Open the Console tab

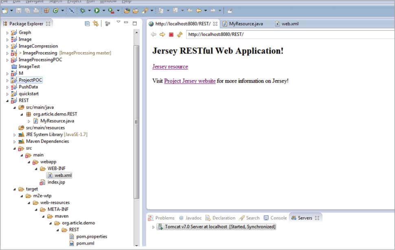point(278,218)
